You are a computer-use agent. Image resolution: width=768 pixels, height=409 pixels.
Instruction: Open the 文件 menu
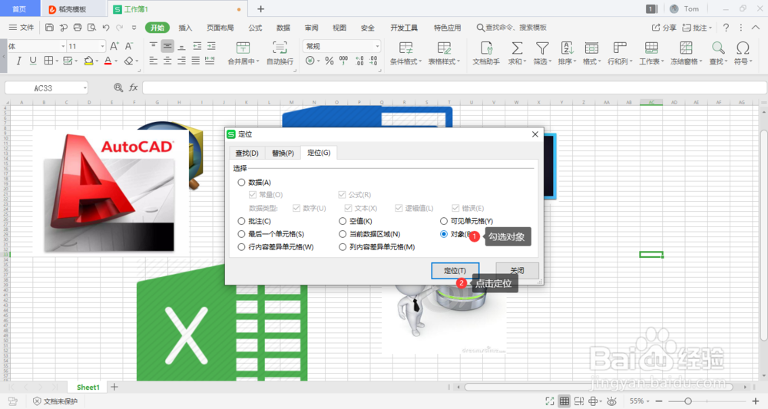(x=22, y=28)
